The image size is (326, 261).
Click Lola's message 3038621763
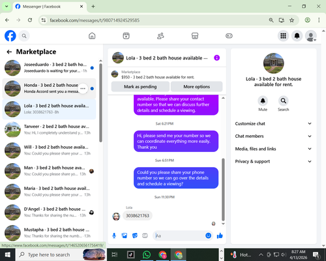click(x=138, y=215)
